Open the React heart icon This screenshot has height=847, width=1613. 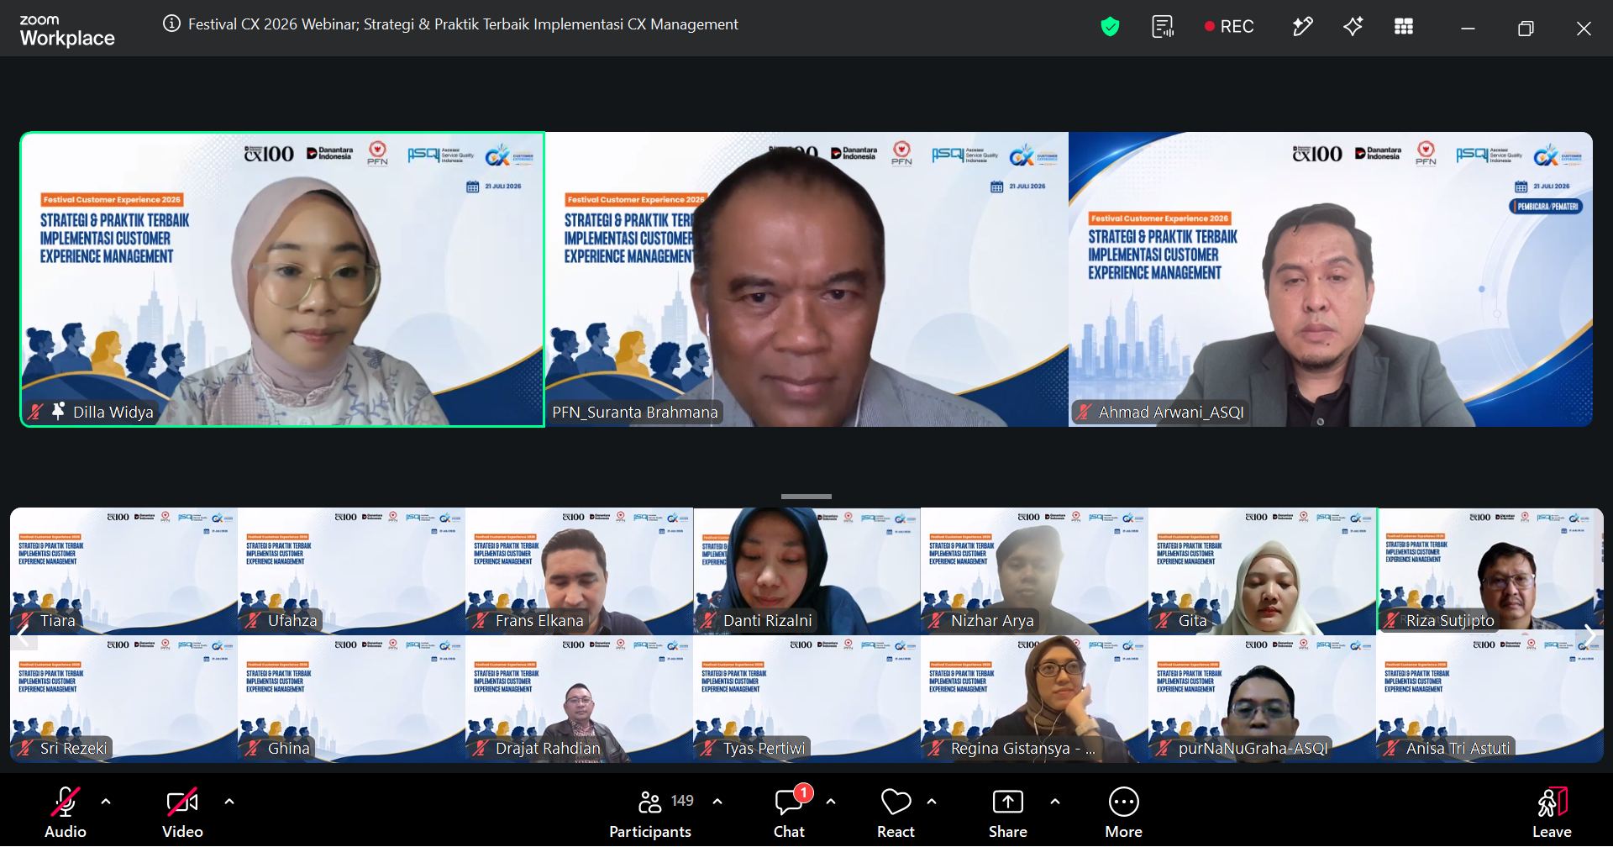point(896,813)
